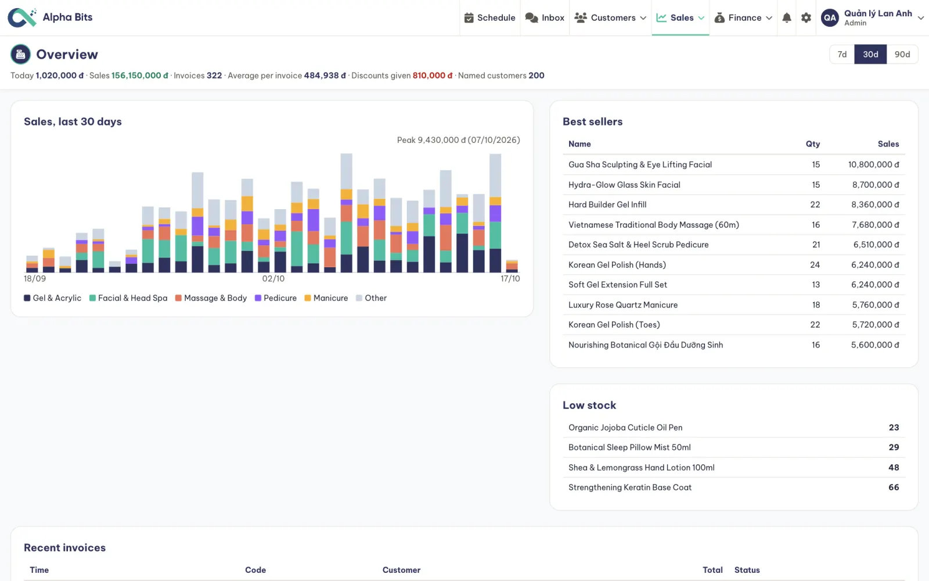Click Botanical Sleep Pillow Mist 50ml item

734,447
